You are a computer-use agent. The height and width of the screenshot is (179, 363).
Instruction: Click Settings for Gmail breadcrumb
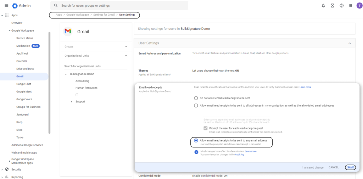point(104,15)
